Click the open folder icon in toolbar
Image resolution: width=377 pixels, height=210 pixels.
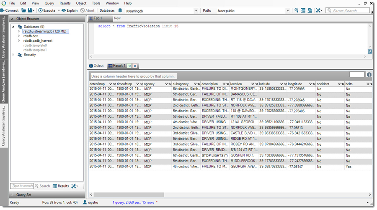(23, 10)
